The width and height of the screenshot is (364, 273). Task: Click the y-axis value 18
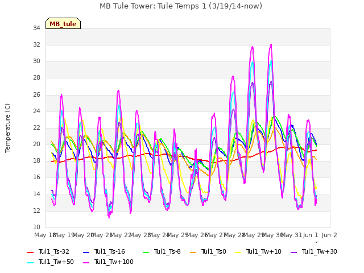tap(36, 161)
